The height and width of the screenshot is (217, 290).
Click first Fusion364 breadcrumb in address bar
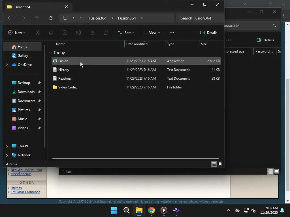pyautogui.click(x=97, y=18)
